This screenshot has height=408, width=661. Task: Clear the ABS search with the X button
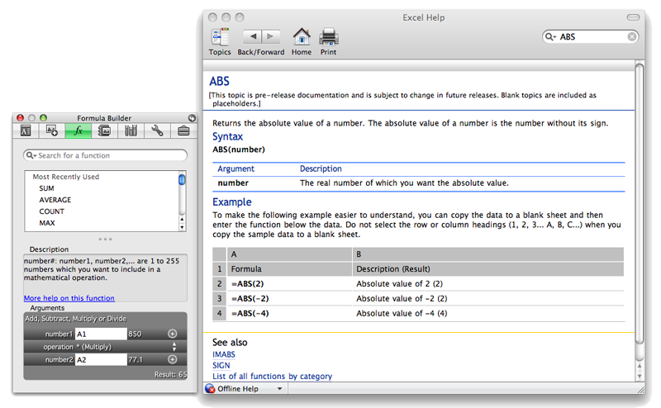point(631,36)
